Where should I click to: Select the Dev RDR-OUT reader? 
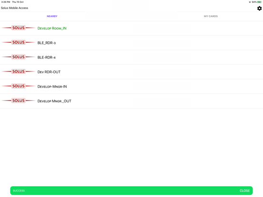[x=131, y=72]
